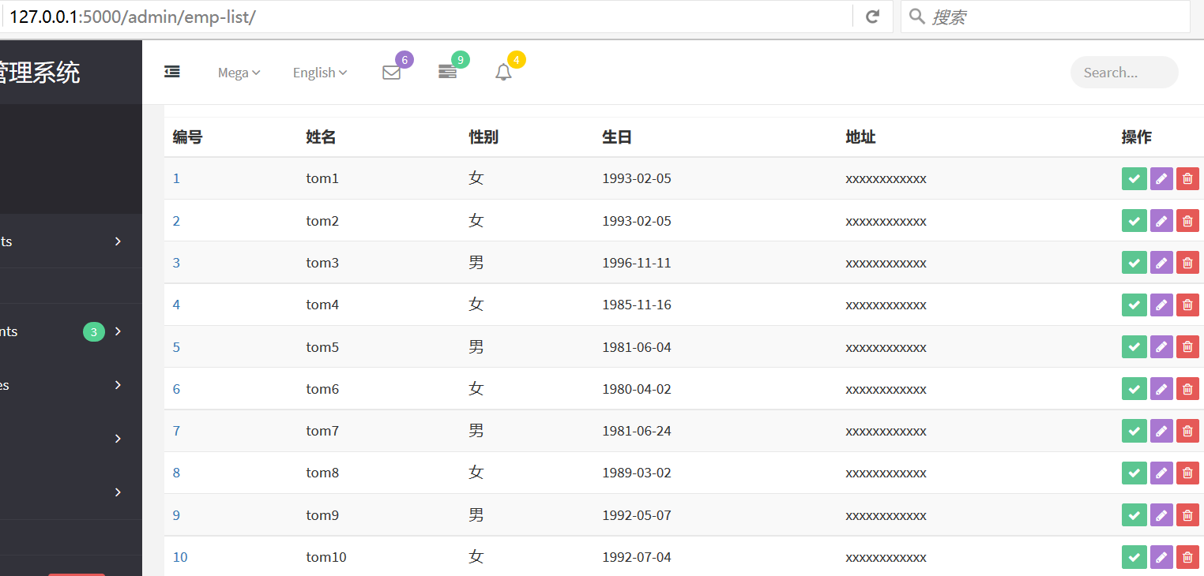Open the Mega dropdown menu

pos(239,73)
